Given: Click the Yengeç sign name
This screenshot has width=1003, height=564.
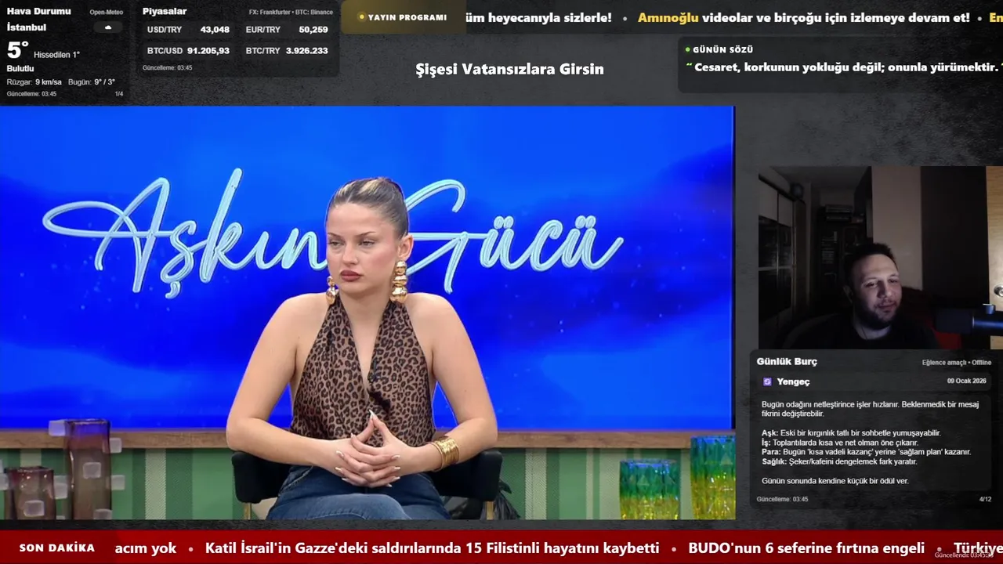Looking at the screenshot, I should tap(794, 381).
